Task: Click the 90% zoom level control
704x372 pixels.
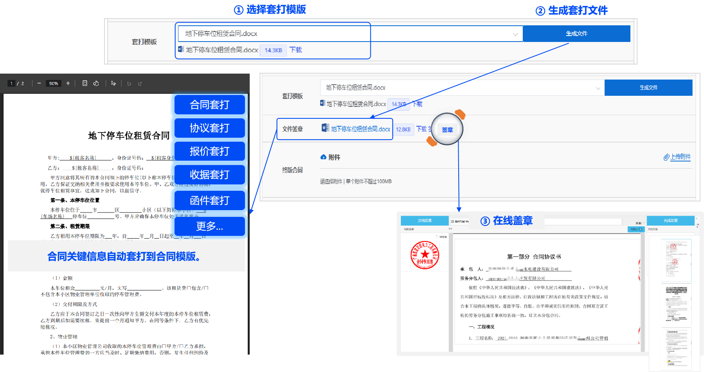Action: [53, 83]
